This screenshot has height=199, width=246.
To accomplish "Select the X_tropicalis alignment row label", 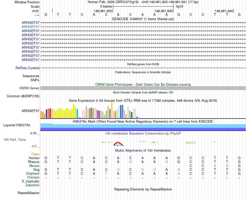I will [x=31, y=181].
